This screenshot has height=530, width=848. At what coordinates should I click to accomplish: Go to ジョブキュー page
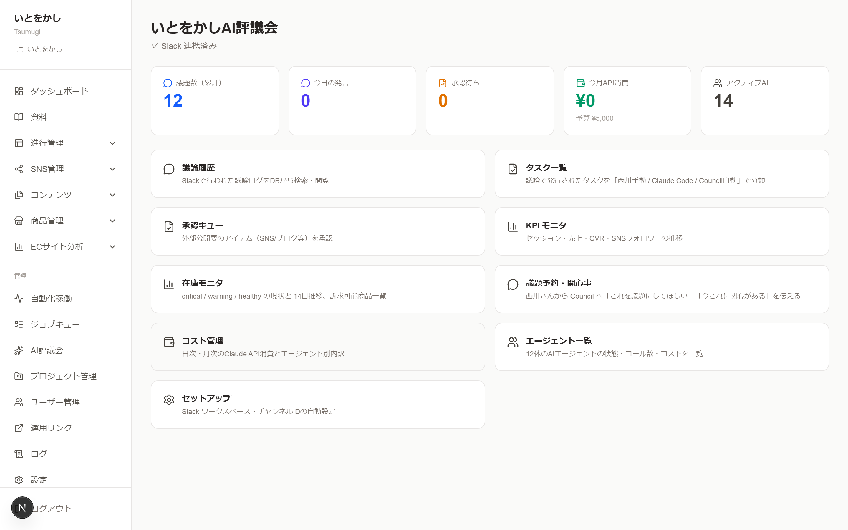pyautogui.click(x=66, y=324)
